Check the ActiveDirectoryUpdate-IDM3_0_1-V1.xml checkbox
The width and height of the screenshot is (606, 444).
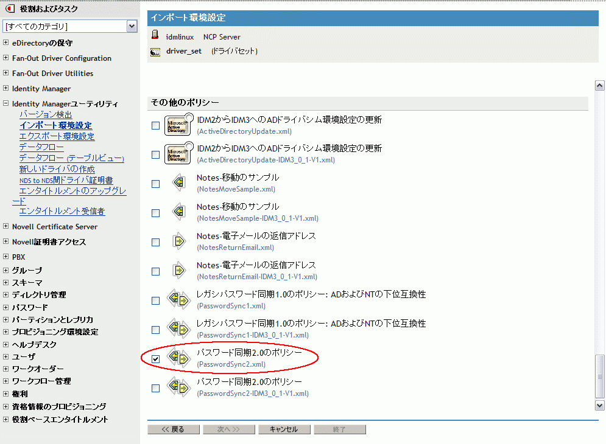[155, 155]
